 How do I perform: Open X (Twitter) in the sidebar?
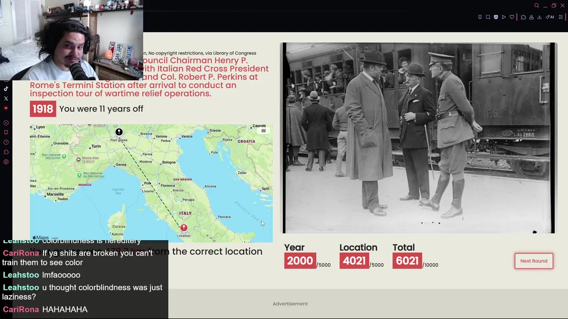[6, 98]
